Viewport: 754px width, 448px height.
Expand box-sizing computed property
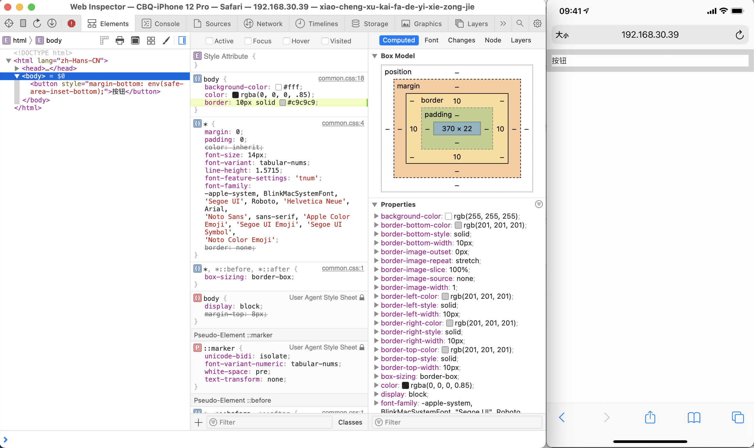tap(376, 376)
